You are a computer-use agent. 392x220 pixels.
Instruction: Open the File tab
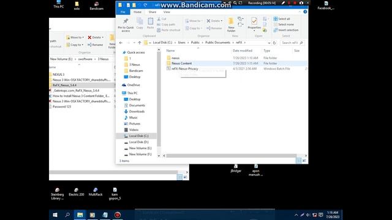[x=123, y=12]
